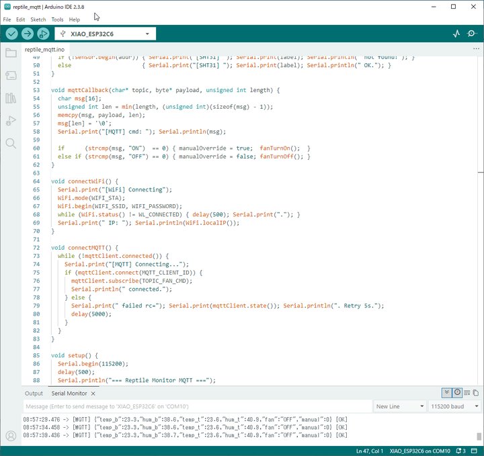Close the Serial Monitor tab
Viewport: 484px width, 456px height.
click(x=93, y=394)
